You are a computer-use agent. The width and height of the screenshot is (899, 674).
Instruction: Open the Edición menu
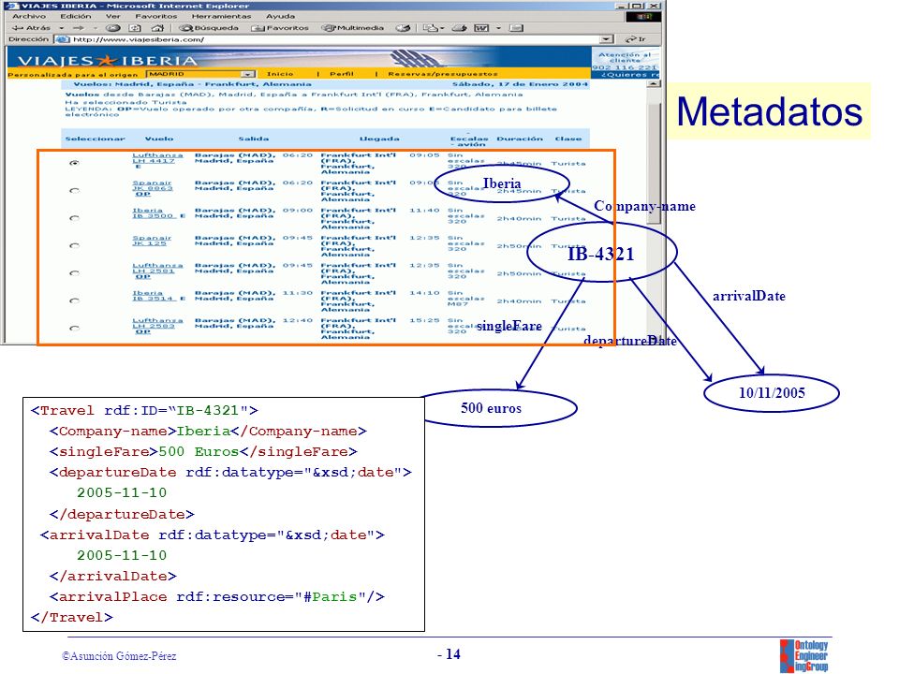click(76, 16)
